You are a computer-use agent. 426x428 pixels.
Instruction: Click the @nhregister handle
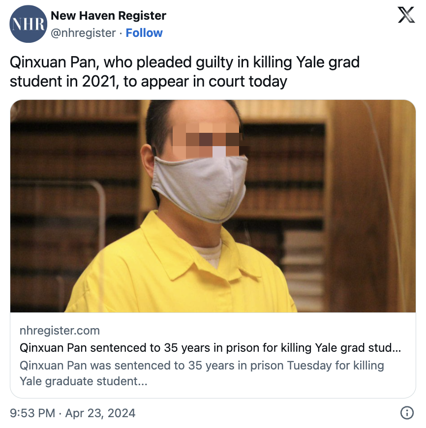[x=83, y=33]
